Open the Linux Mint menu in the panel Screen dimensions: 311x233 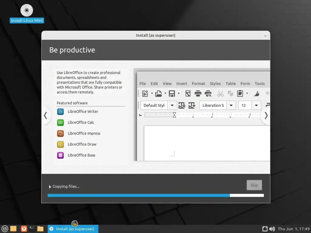5,229
